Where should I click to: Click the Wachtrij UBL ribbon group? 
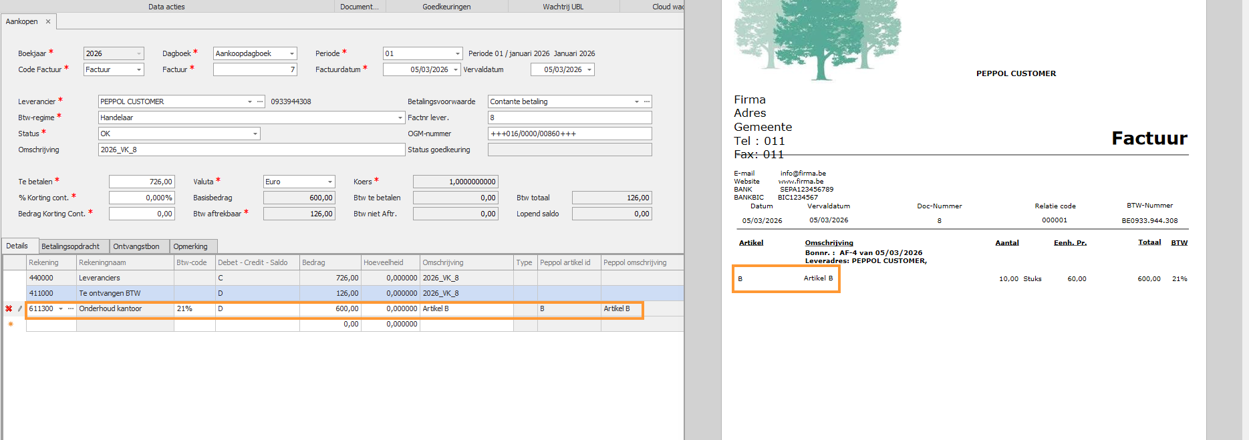coord(563,7)
